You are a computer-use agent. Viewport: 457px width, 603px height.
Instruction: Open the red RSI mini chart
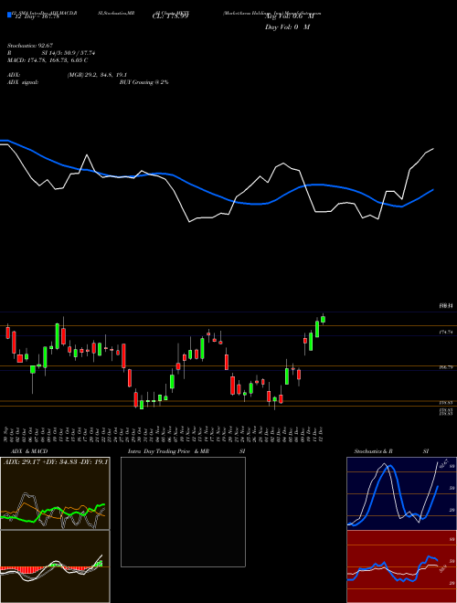[401, 566]
